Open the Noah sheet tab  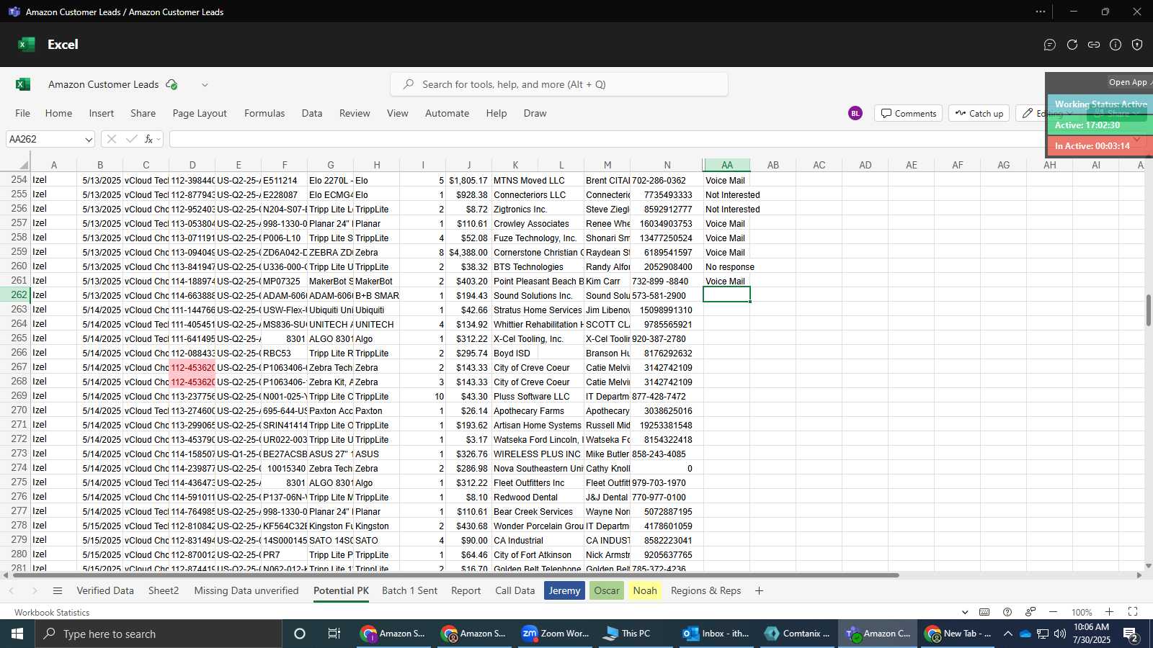(645, 591)
